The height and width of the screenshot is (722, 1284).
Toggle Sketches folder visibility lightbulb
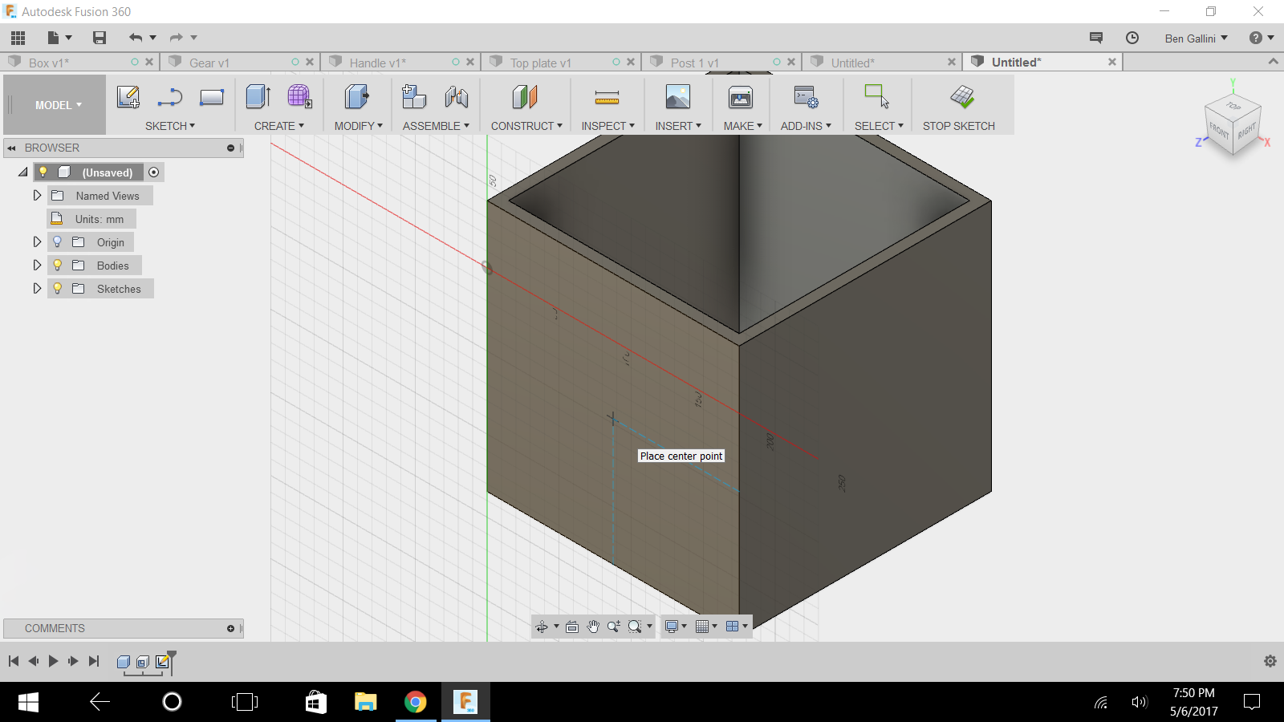[57, 288]
